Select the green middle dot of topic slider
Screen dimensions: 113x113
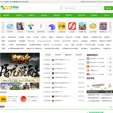pyautogui.click(x=109, y=92)
